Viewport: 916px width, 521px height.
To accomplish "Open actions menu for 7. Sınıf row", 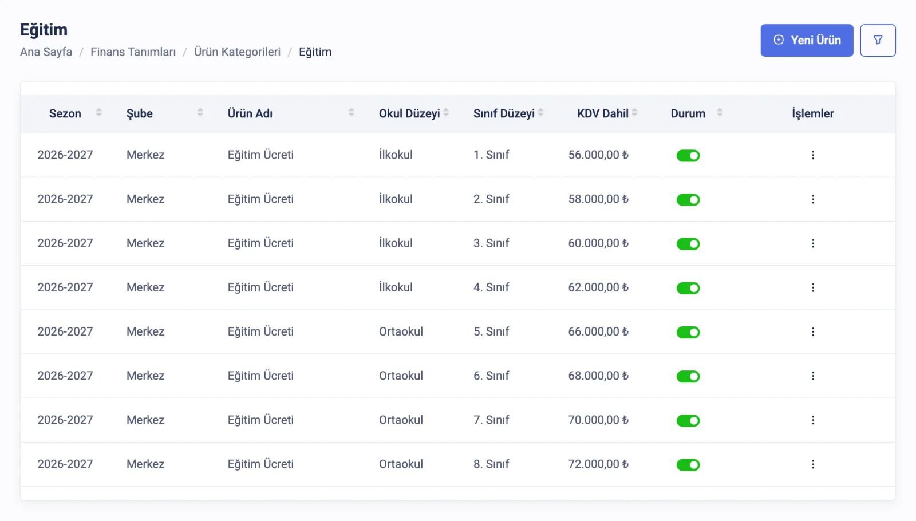I will (x=813, y=420).
